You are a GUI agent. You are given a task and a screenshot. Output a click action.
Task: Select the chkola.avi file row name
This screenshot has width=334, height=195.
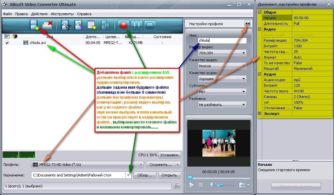pyautogui.click(x=38, y=43)
